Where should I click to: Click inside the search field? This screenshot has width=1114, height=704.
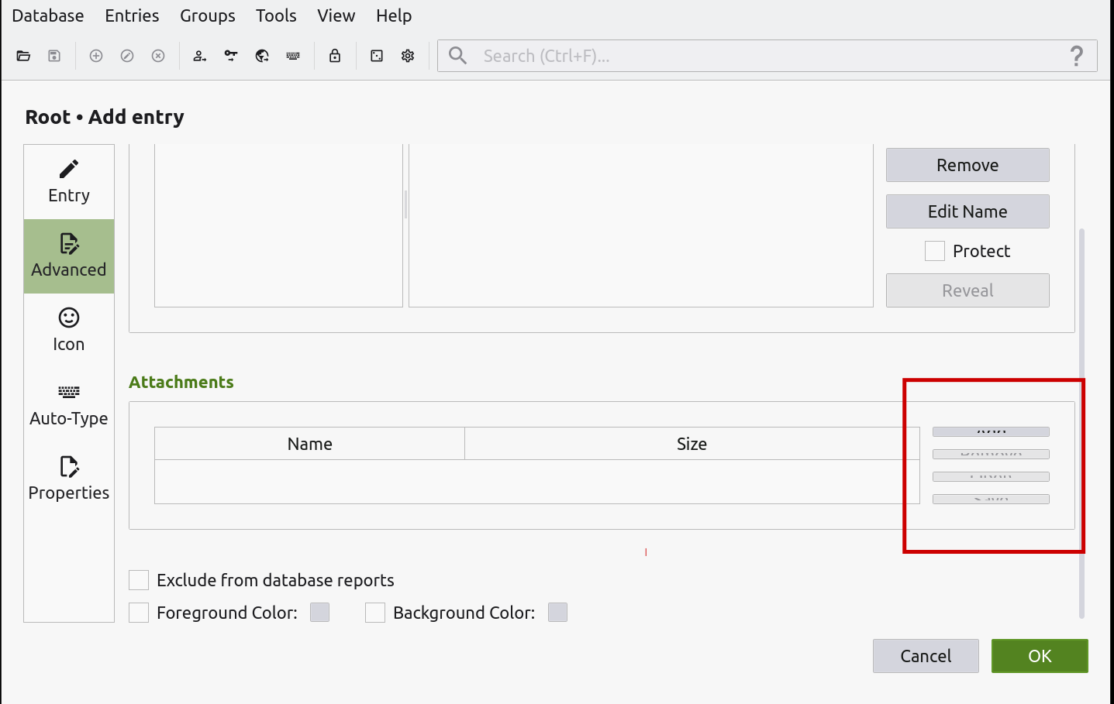(698, 55)
